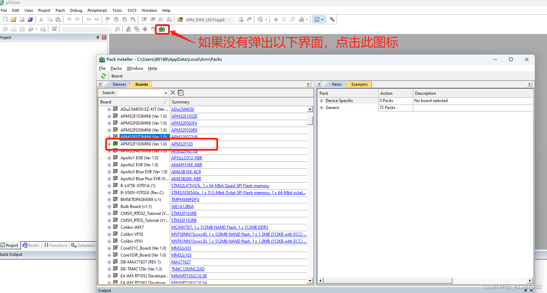Viewport: 547px width, 293px height.
Task: Indent selected text with the indent icon
Action: click(x=144, y=19)
